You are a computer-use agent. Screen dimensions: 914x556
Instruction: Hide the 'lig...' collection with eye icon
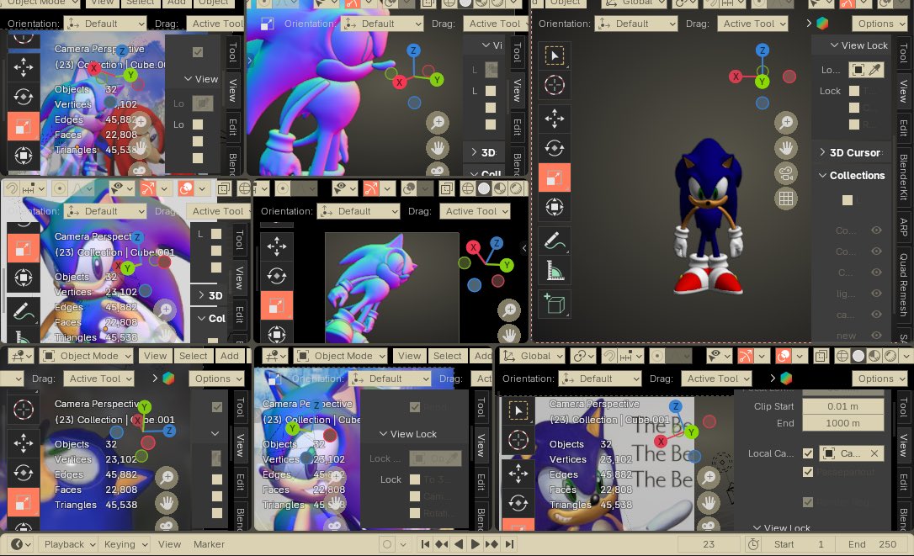[876, 294]
